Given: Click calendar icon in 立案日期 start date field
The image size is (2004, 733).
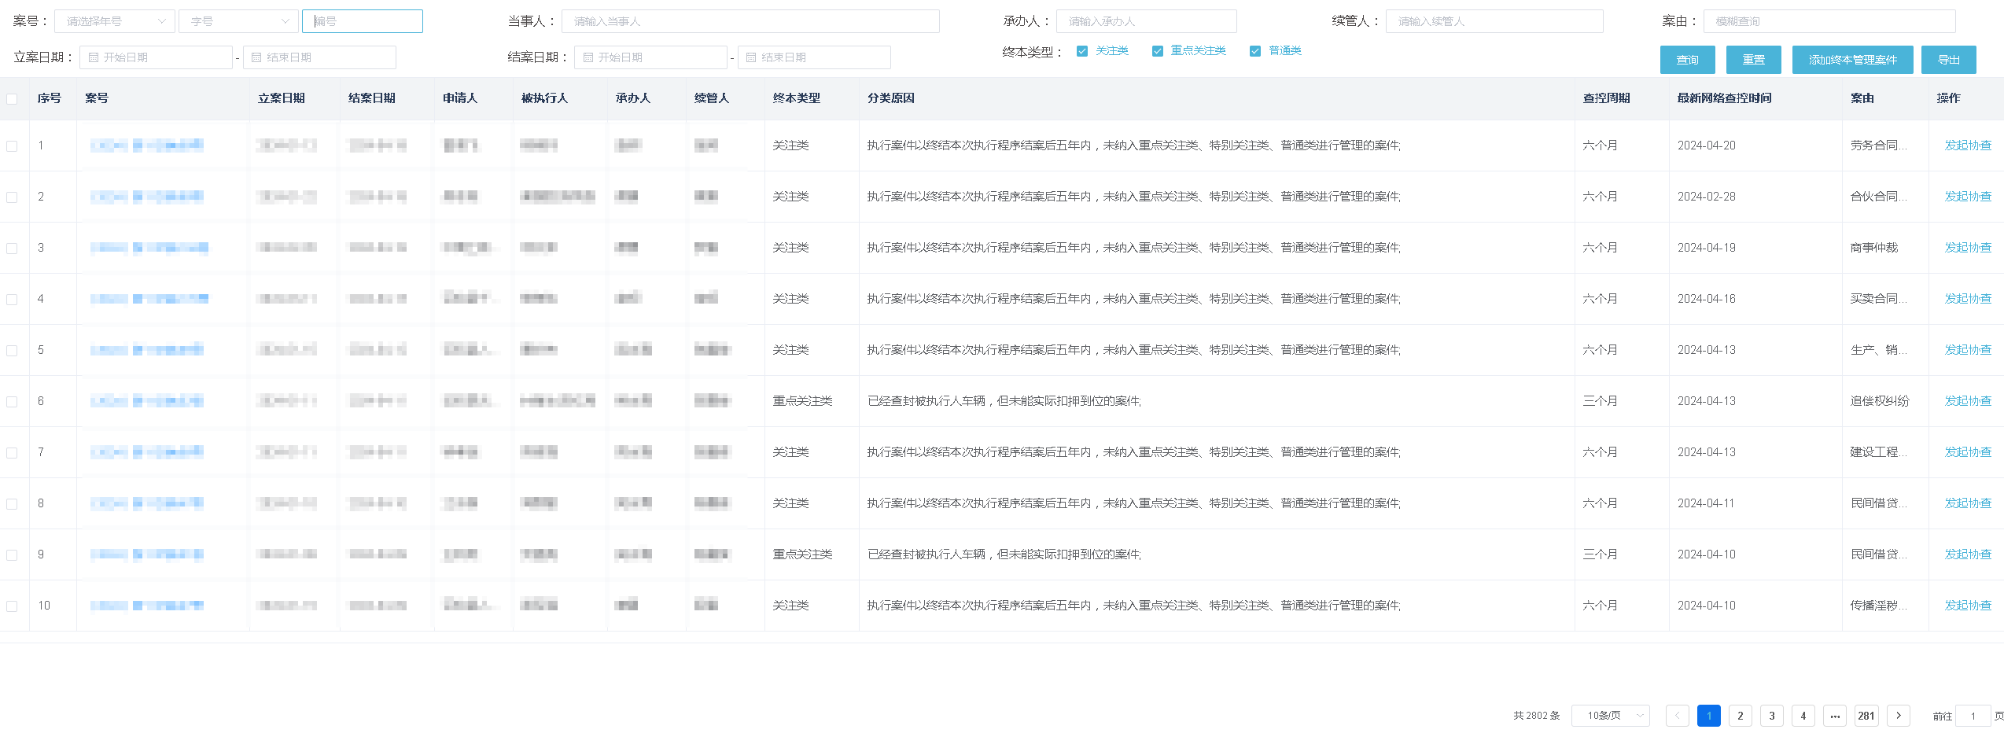Looking at the screenshot, I should [94, 57].
